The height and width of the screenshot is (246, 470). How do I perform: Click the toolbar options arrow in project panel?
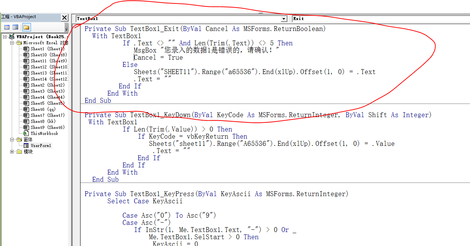pyautogui.click(x=67, y=29)
